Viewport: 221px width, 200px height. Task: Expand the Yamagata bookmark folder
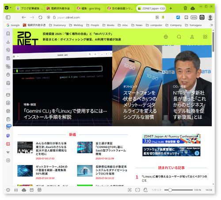point(193,25)
